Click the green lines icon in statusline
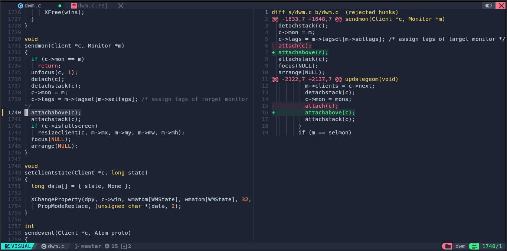The width and height of the screenshot is (507, 251). [474, 246]
